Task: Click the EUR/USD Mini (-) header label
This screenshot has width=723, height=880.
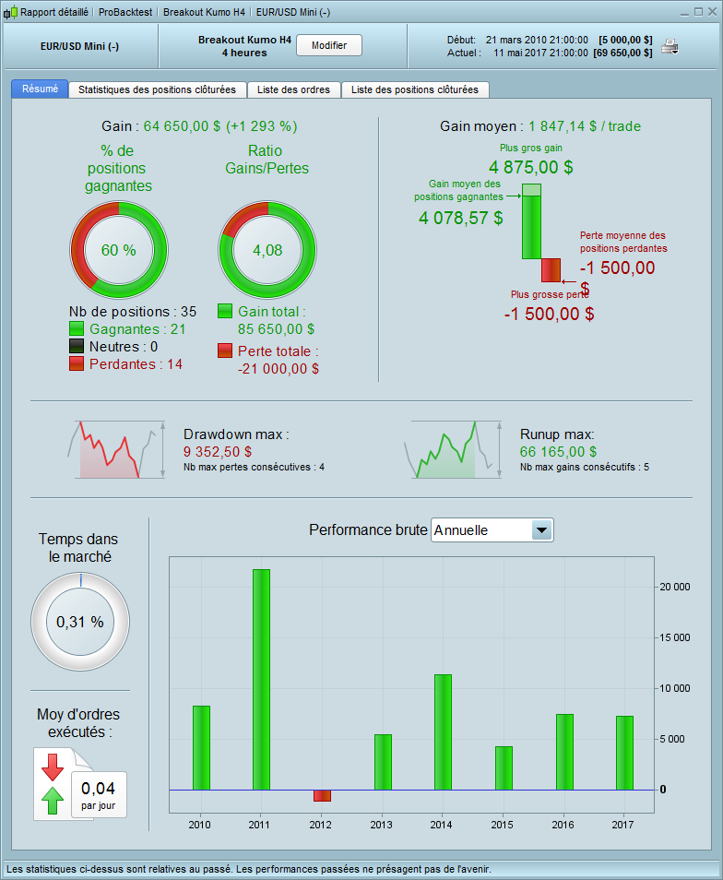Action: [x=79, y=46]
